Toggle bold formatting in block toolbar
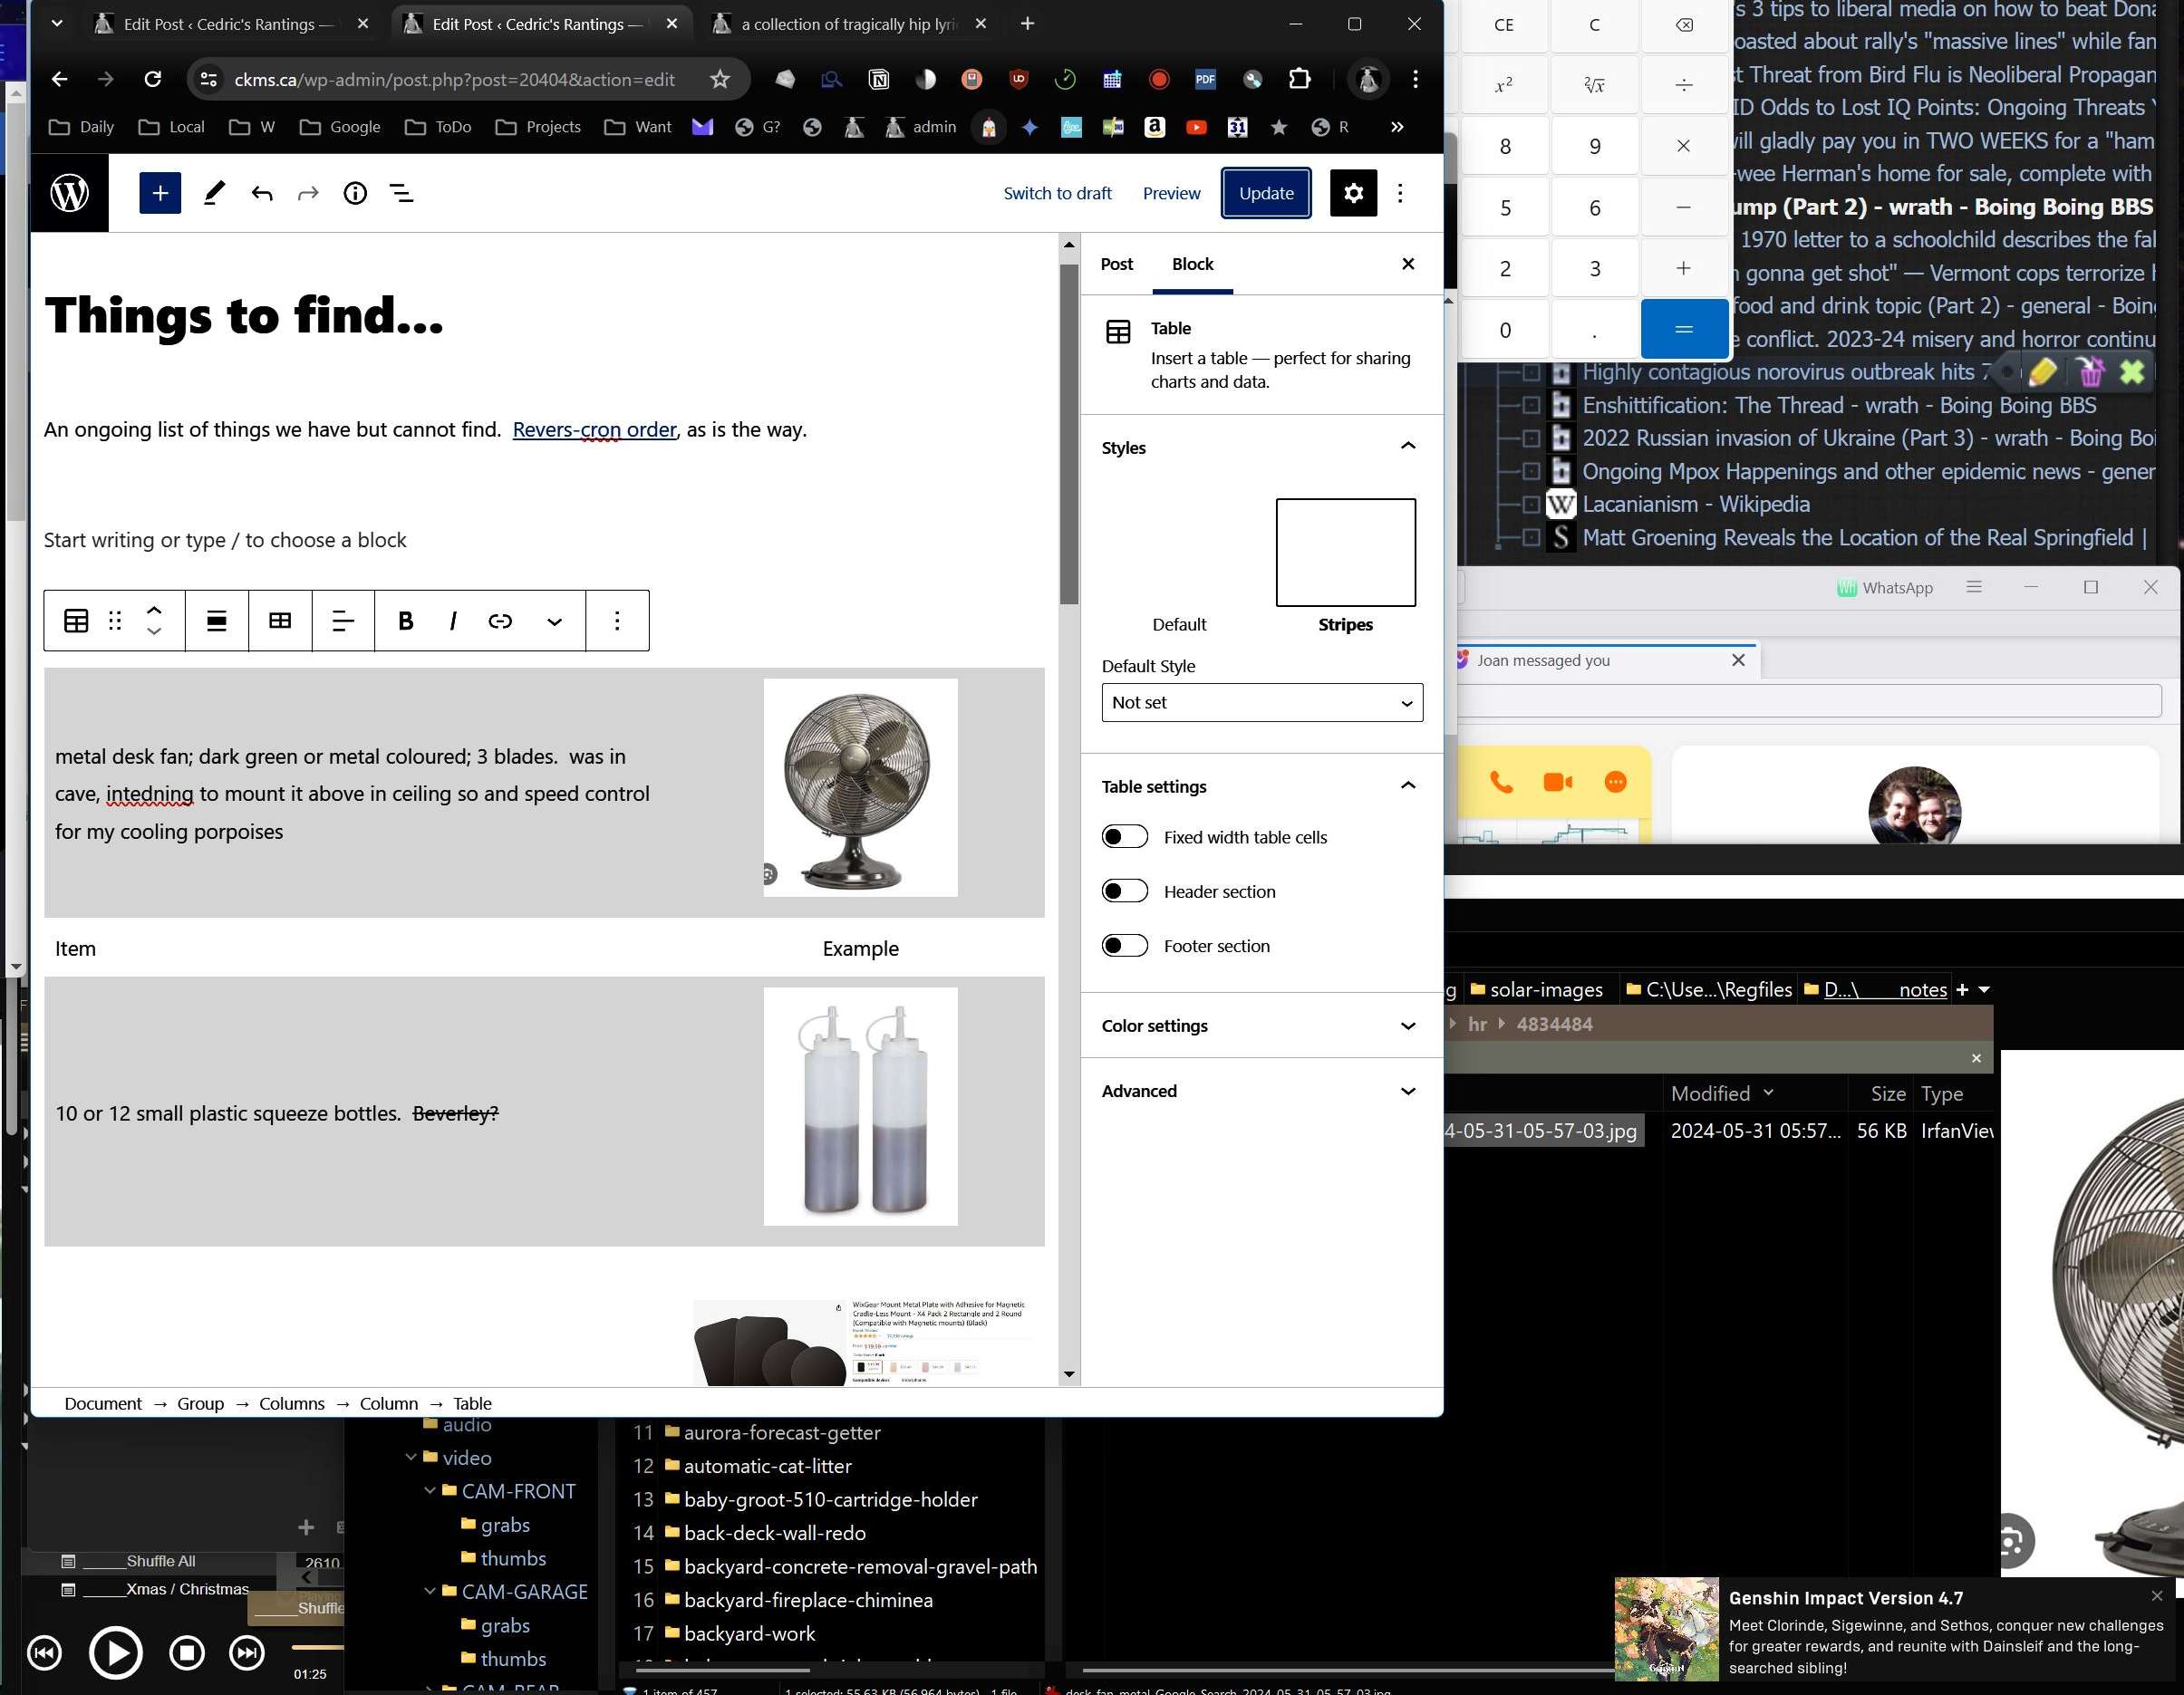Screen dimensions: 2184x1695 click(405, 621)
